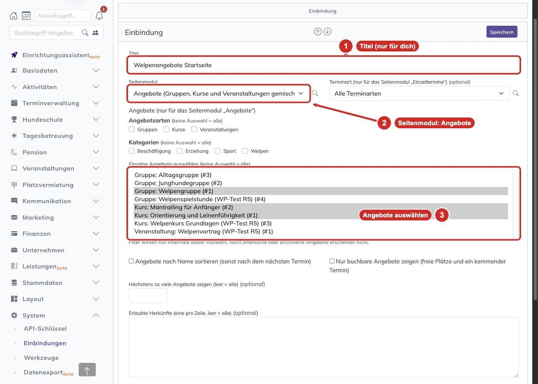Click the System gear icon
538x384 pixels.
pyautogui.click(x=14, y=315)
